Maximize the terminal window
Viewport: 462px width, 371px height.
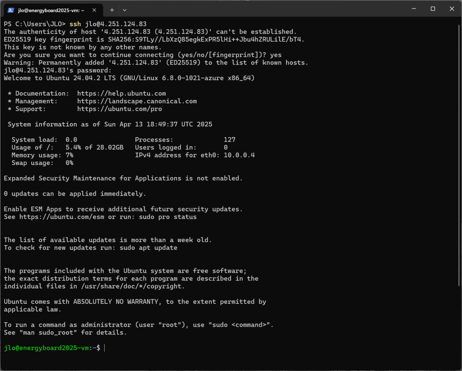[433, 9]
